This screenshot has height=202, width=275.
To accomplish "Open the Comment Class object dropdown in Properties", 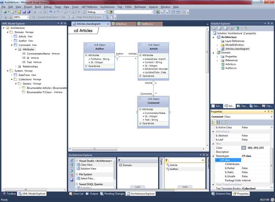I will coord(272,117).
